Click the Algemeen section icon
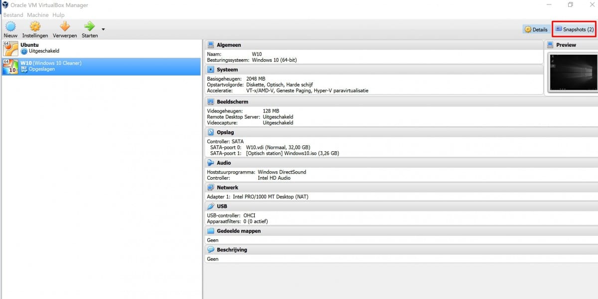Image resolution: width=598 pixels, height=299 pixels. coord(211,45)
